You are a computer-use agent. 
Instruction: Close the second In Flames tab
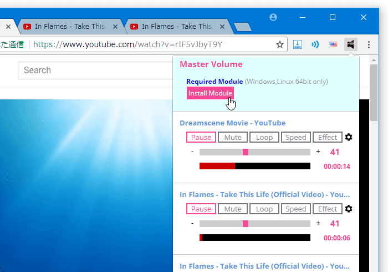click(x=222, y=27)
